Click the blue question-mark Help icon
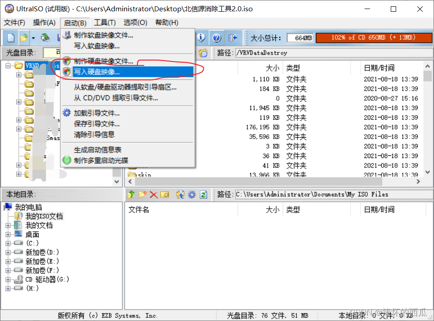The image size is (434, 321). click(217, 38)
